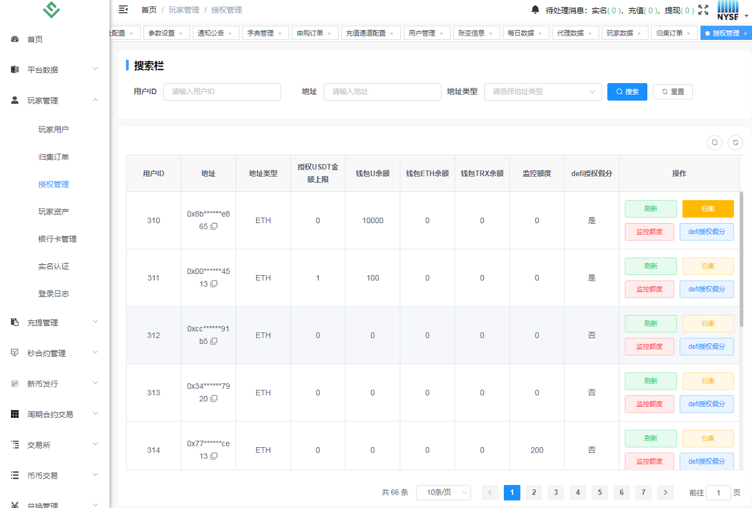Click 监控额度 button for user 311
The width and height of the screenshot is (752, 508).
tap(649, 289)
